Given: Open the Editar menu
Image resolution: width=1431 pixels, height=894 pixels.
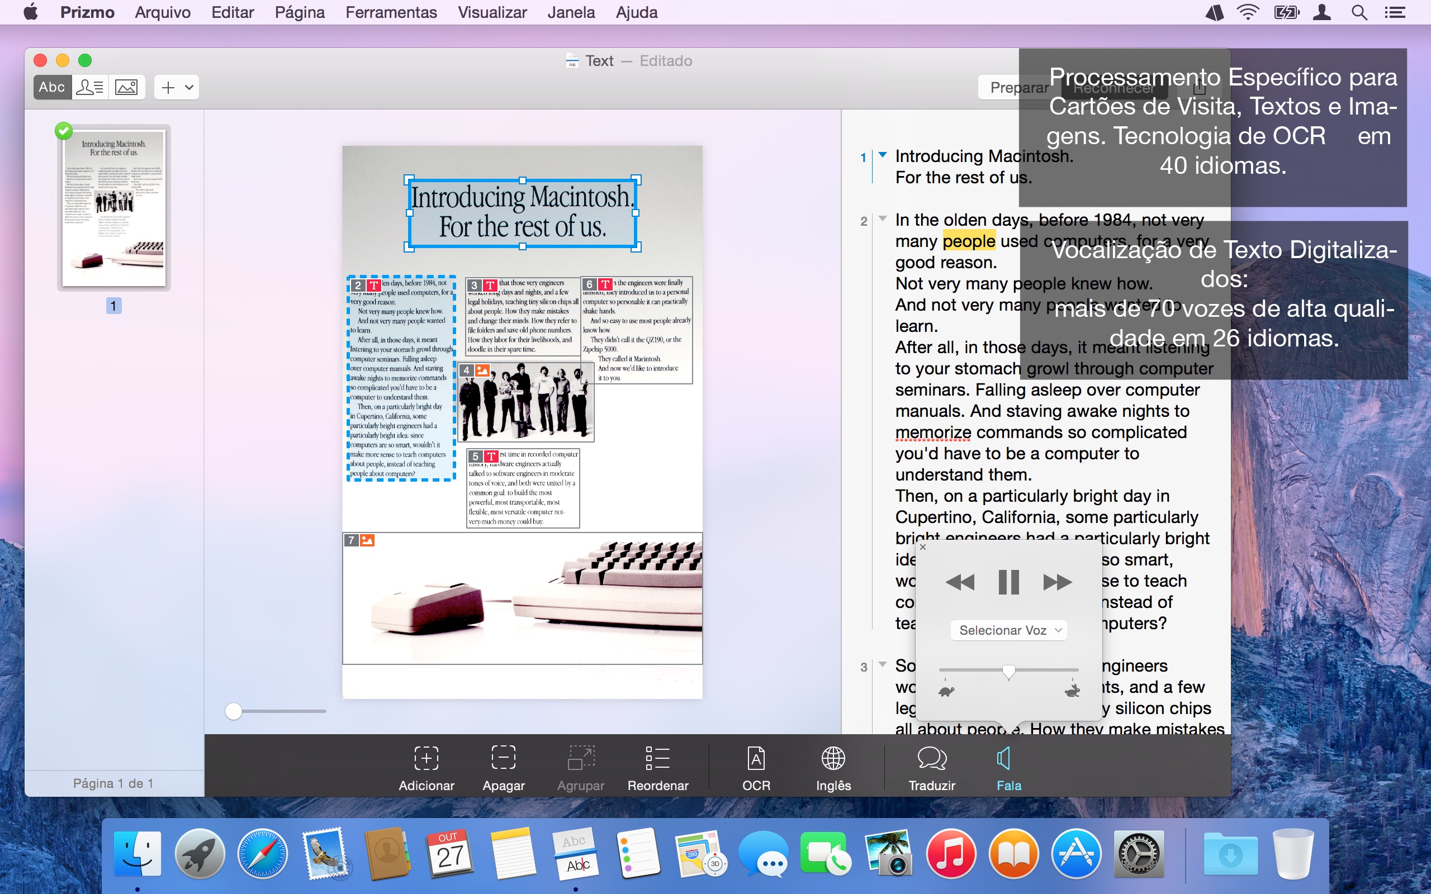Looking at the screenshot, I should click(x=233, y=12).
